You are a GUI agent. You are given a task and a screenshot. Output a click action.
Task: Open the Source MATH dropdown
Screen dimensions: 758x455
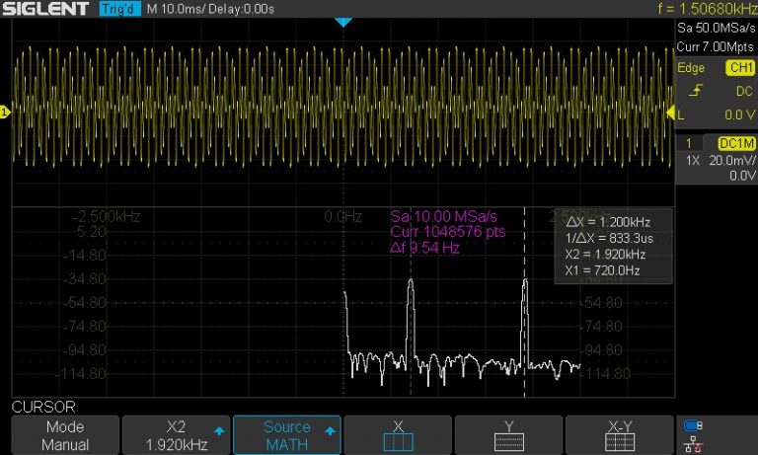point(287,435)
